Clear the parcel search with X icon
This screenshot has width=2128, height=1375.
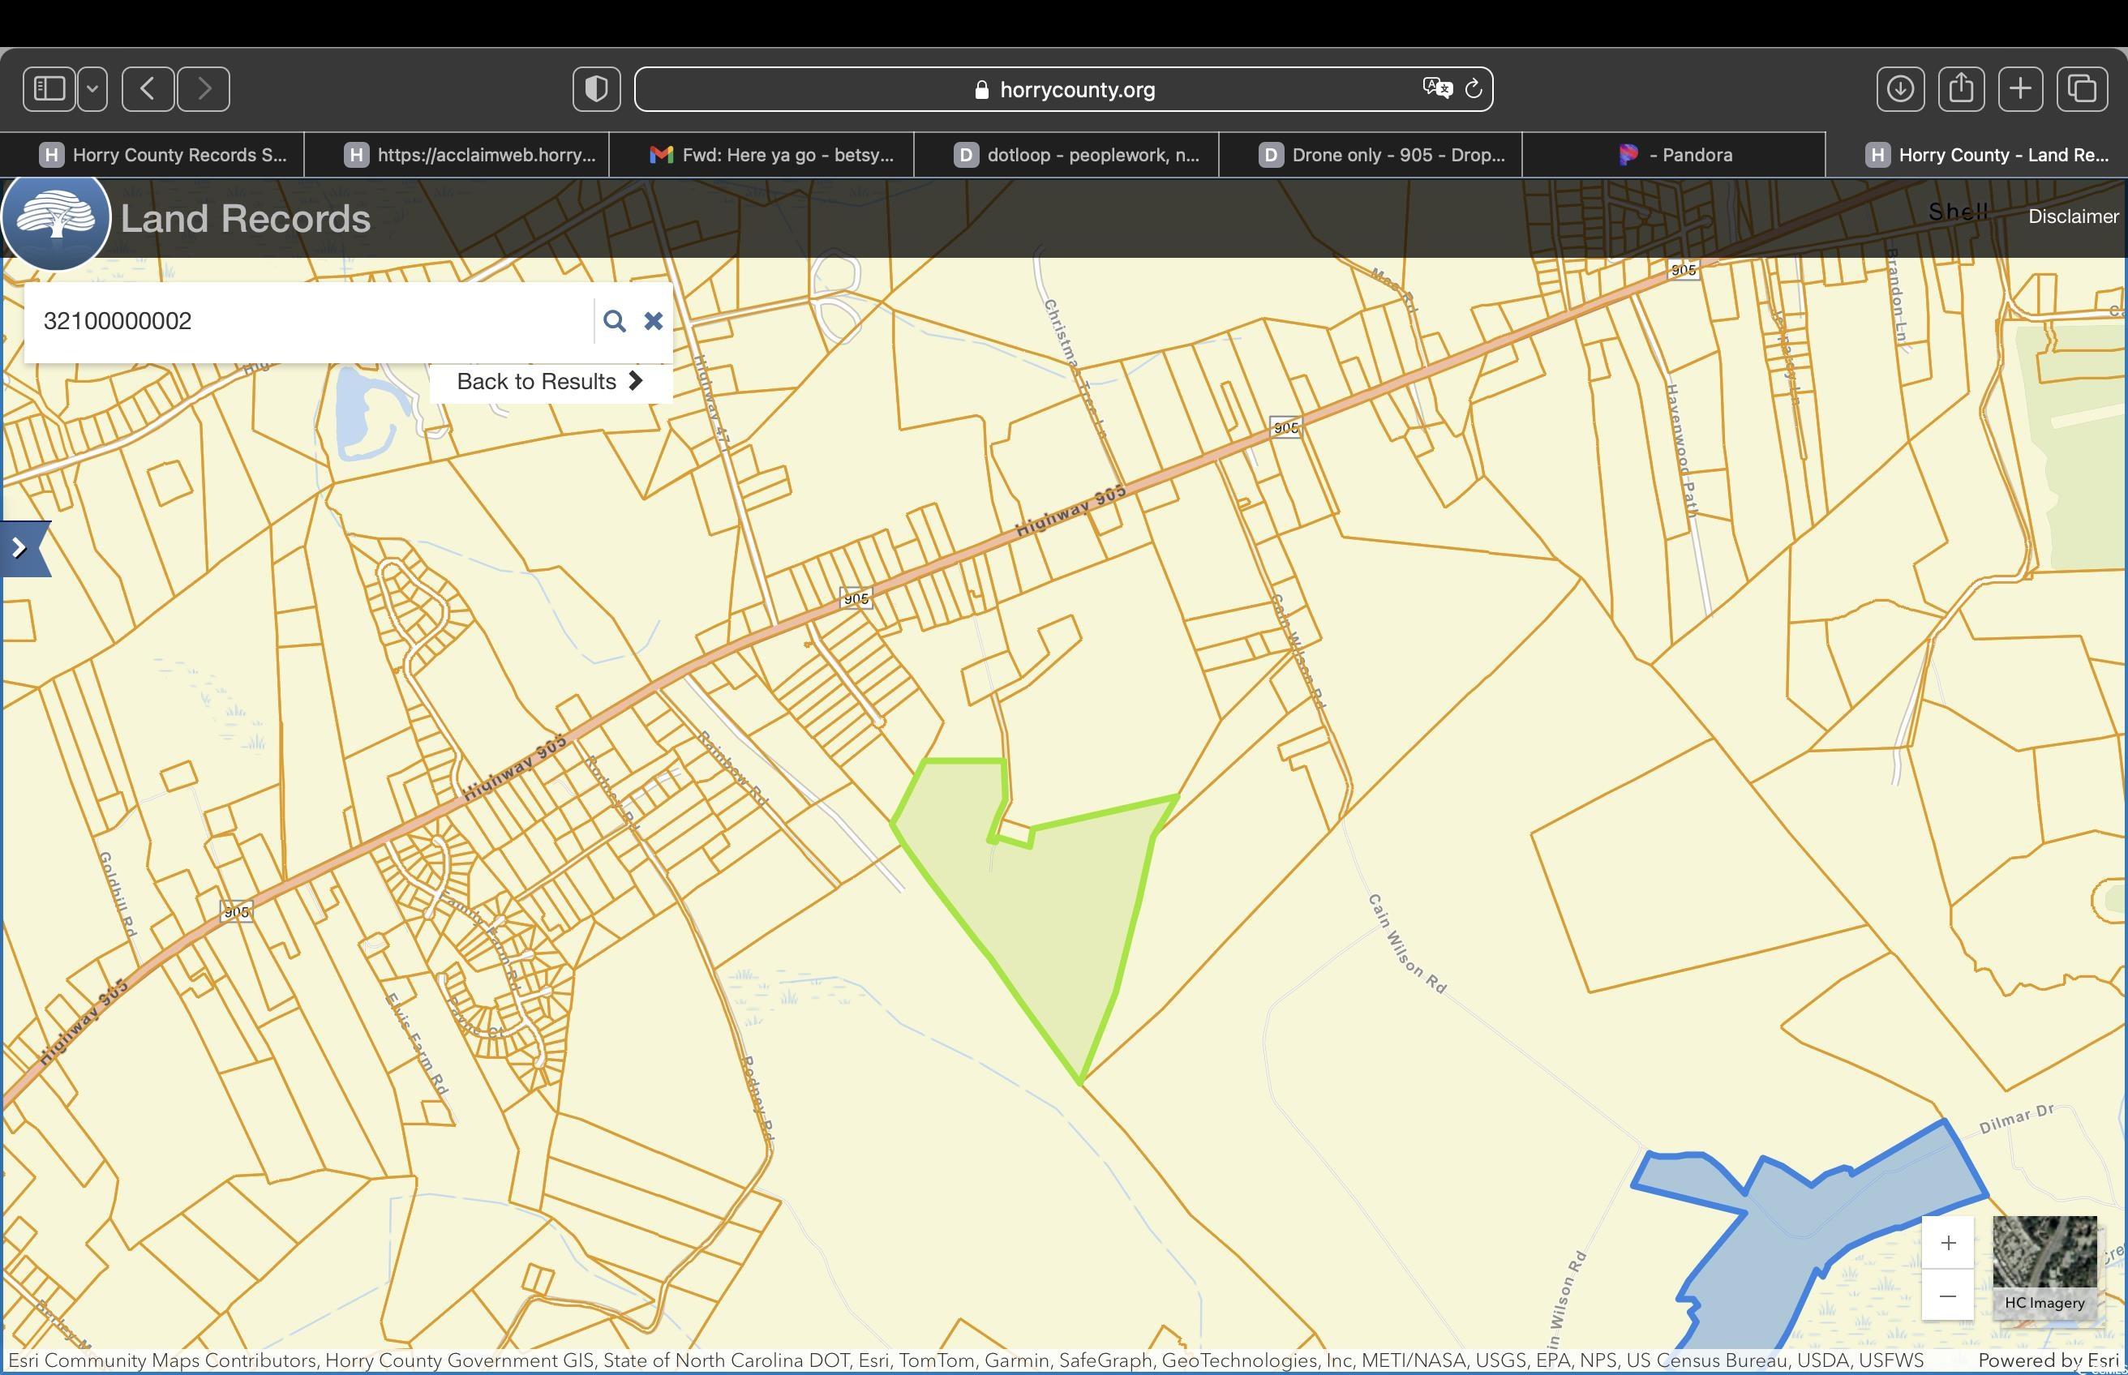pyautogui.click(x=653, y=321)
